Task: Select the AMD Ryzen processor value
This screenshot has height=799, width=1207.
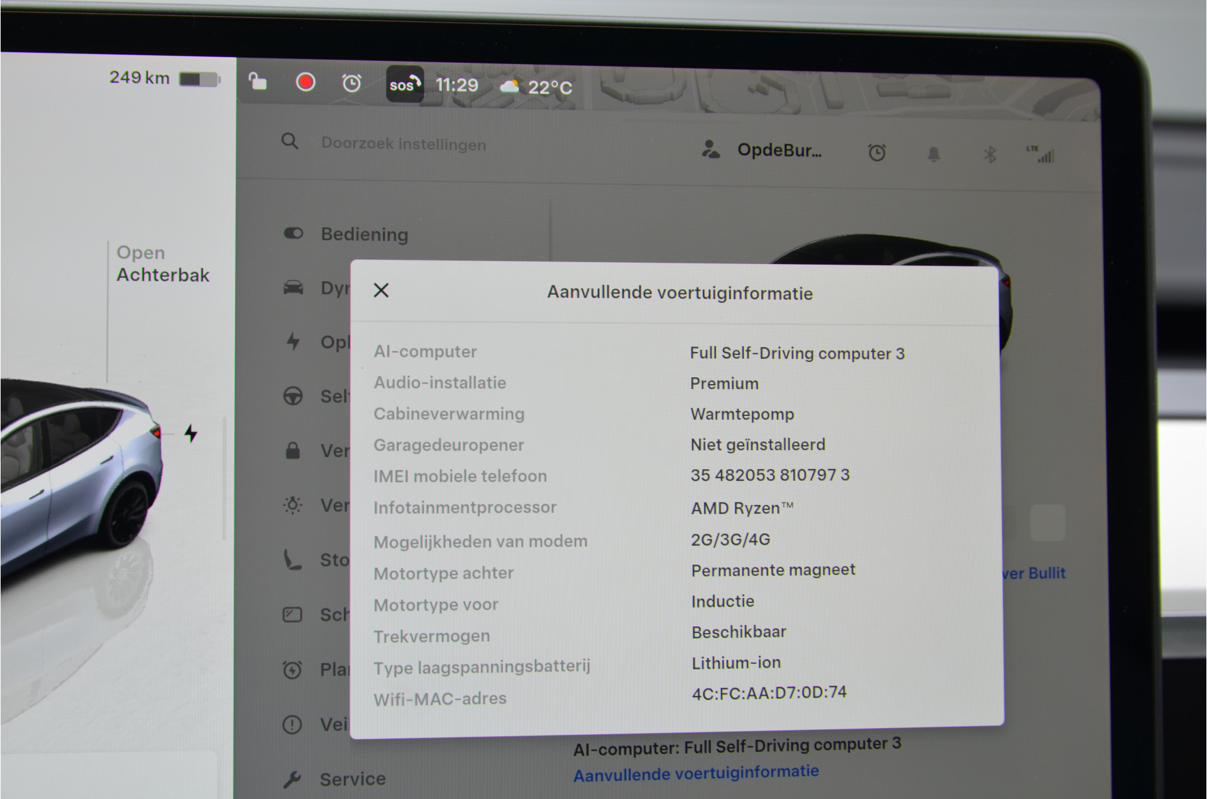Action: 742,508
